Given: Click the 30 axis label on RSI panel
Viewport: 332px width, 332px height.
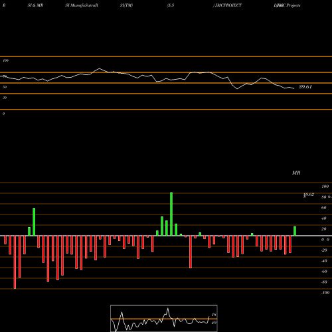Looking at the screenshot, I should coord(5,98).
